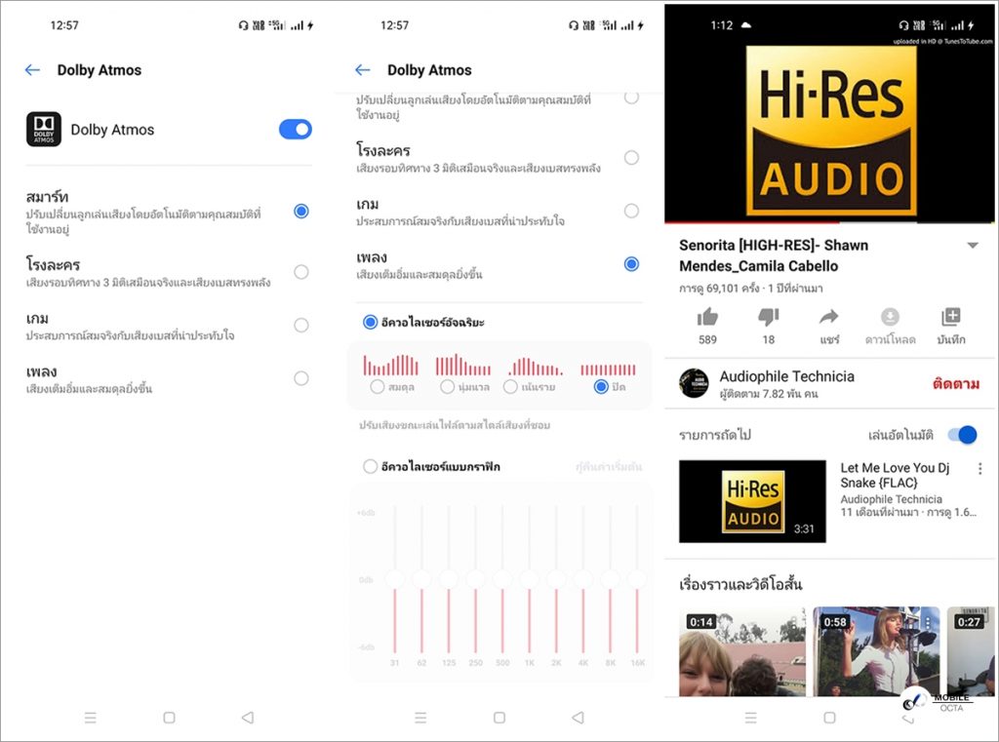Open the 0:27 short video

[x=971, y=651]
